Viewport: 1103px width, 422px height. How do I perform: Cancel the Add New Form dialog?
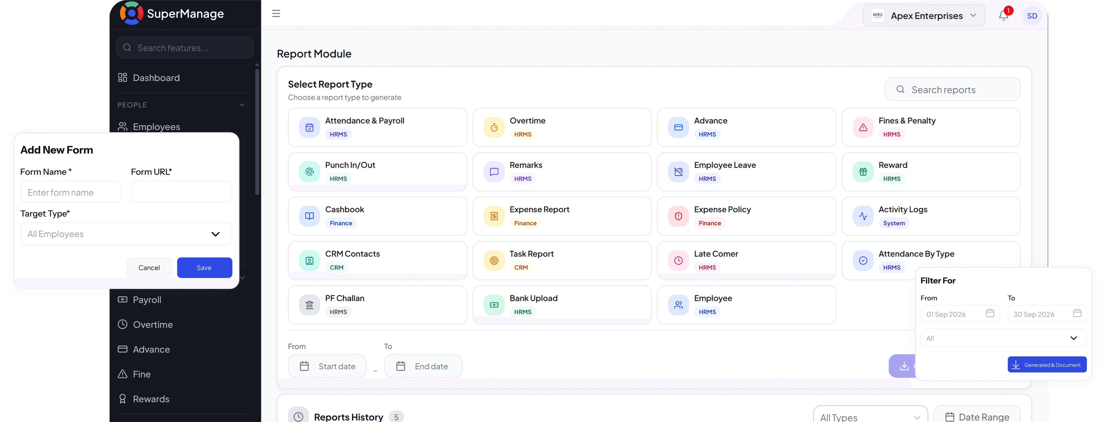[x=149, y=268]
